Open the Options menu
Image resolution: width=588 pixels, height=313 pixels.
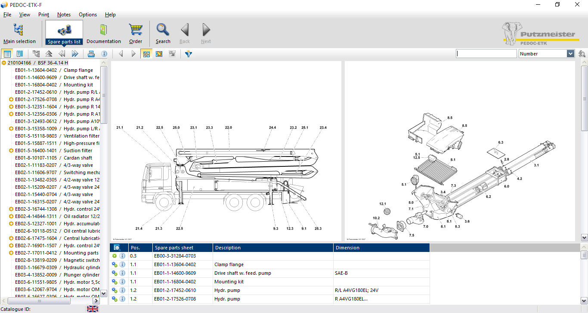pos(88,15)
